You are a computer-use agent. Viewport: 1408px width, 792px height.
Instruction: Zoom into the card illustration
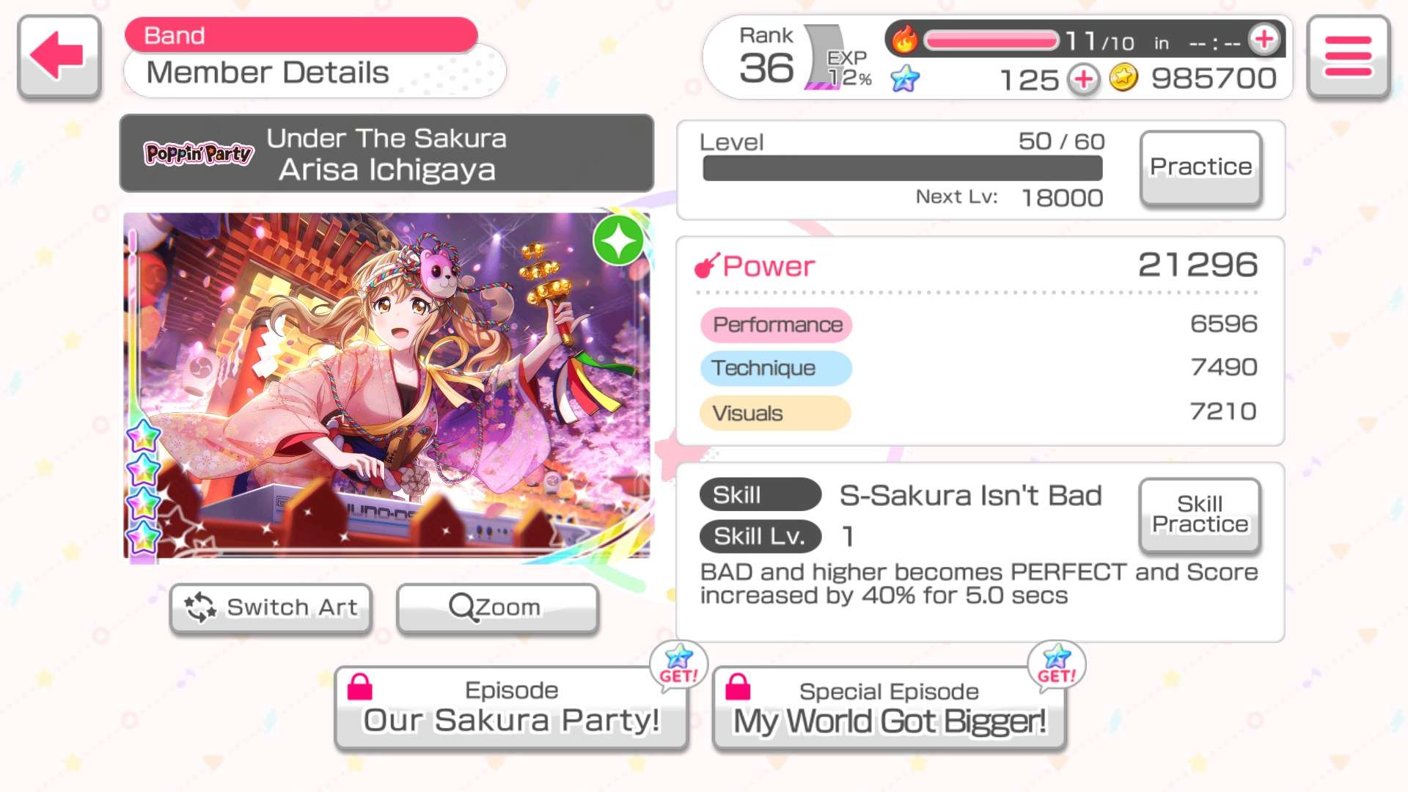pos(497,607)
